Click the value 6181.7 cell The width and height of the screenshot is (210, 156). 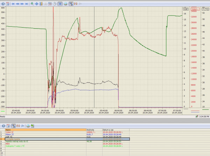tap(94, 134)
